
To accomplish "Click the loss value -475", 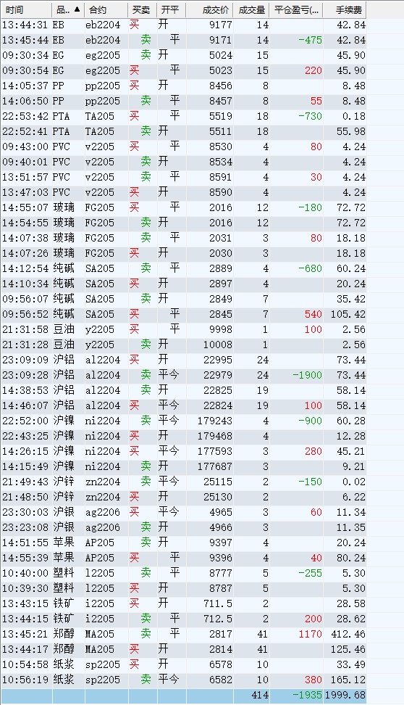I will (x=310, y=40).
